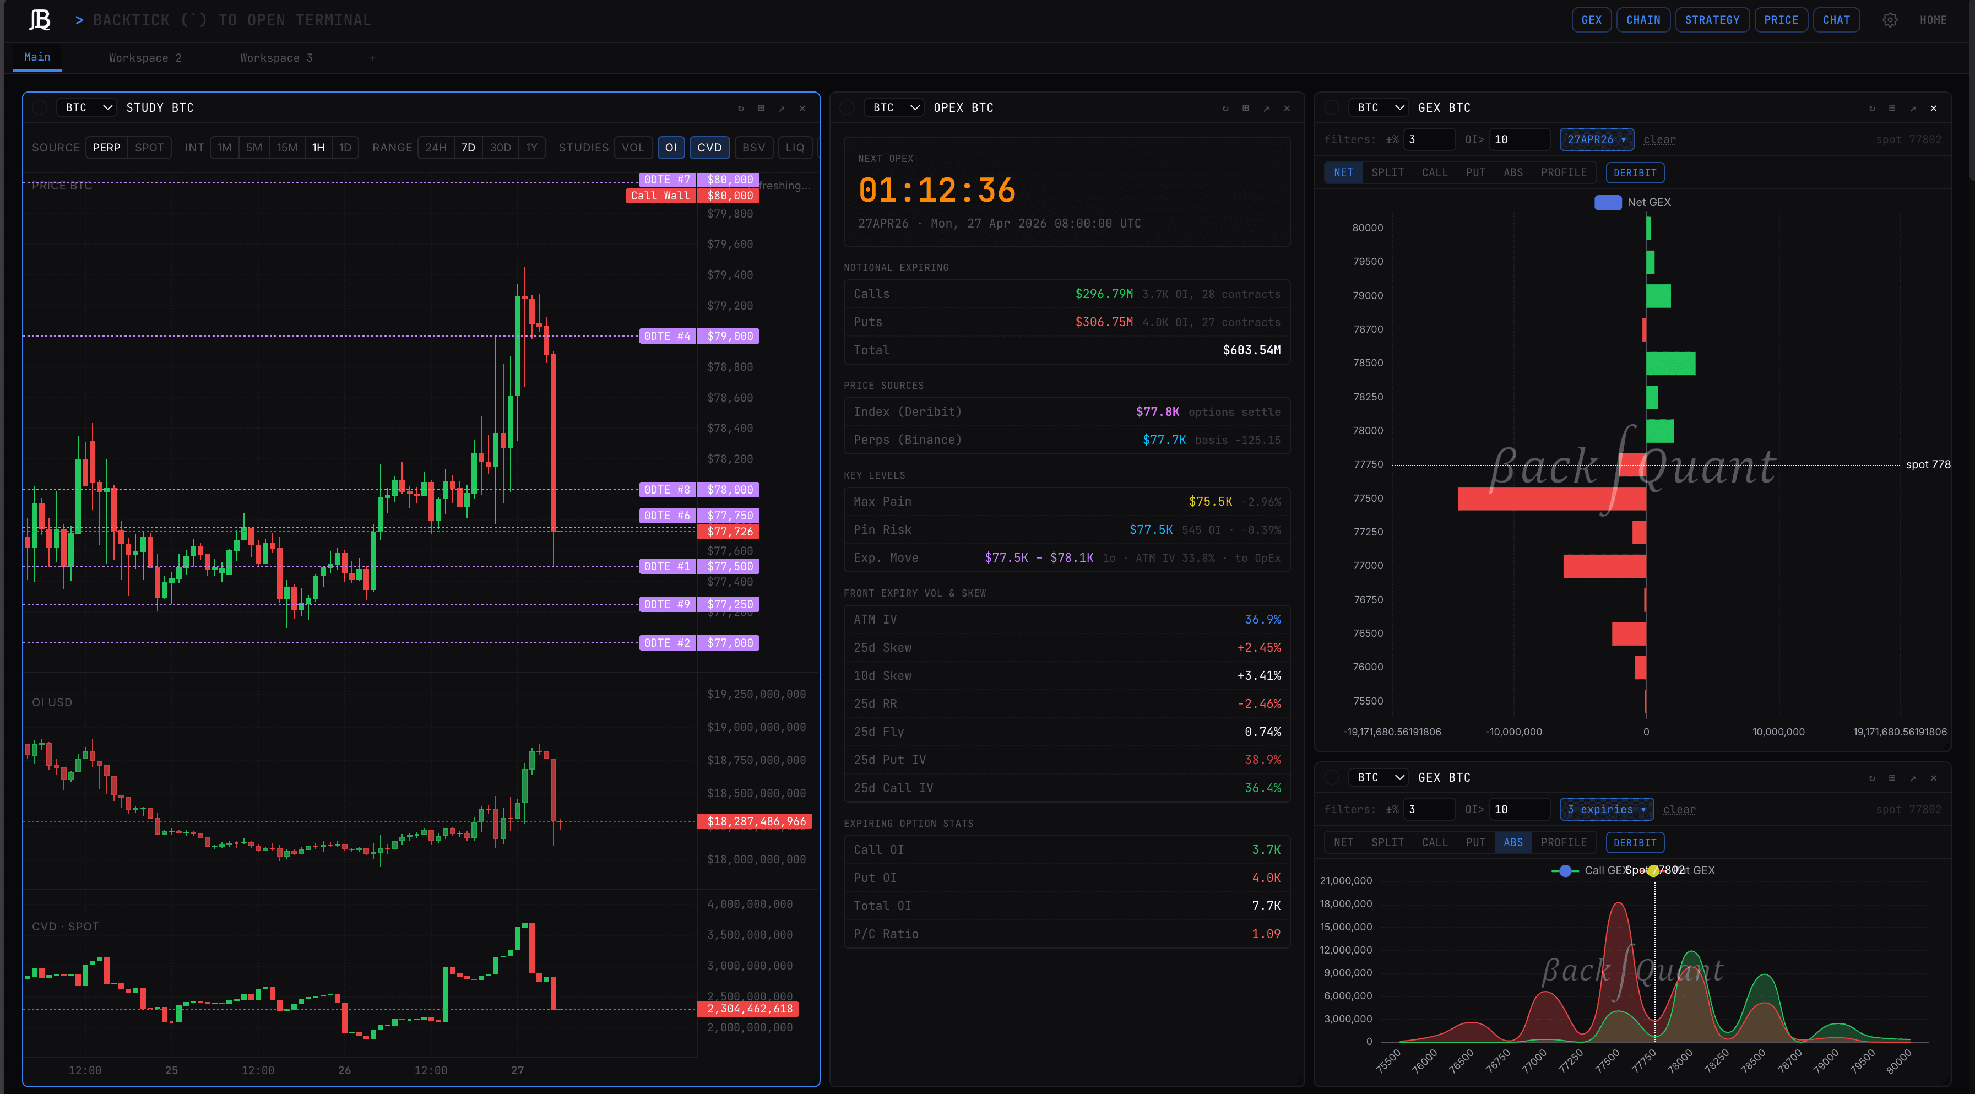Viewport: 1975px width, 1094px height.
Task: Refresh the OPEX BTC panel
Action: [x=1225, y=108]
